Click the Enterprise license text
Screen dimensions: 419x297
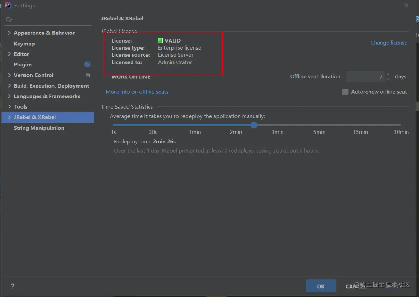click(x=180, y=48)
